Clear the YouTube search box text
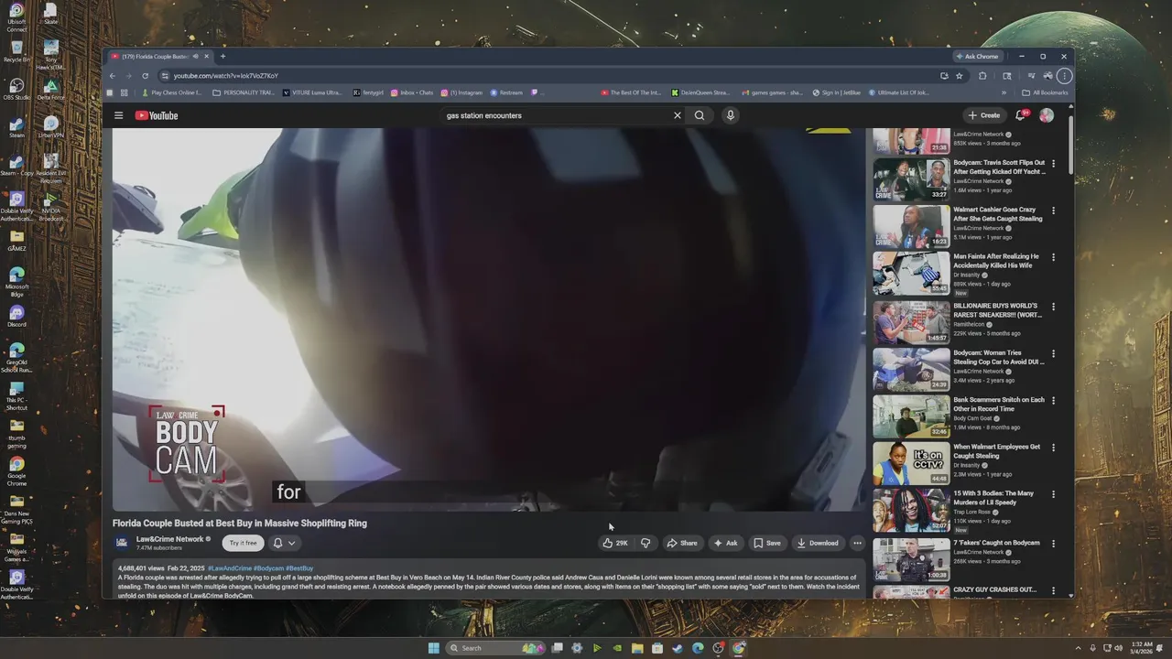 click(678, 115)
